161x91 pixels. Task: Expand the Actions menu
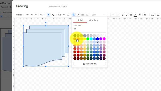point(20,15)
